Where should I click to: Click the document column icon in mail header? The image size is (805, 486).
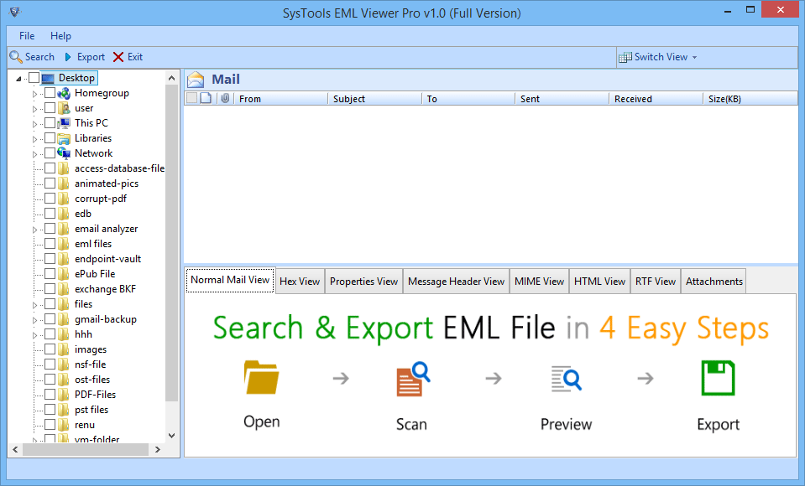(x=206, y=98)
